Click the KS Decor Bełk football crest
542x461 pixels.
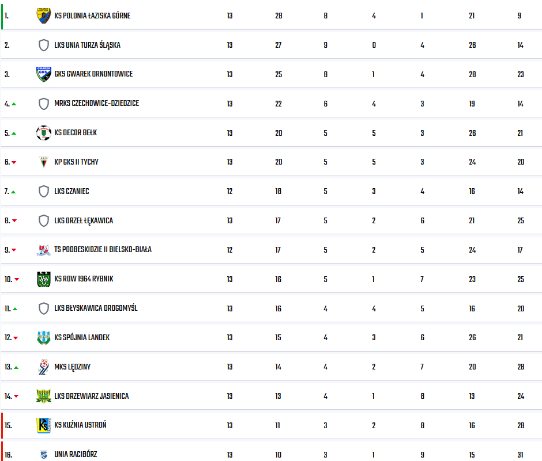[44, 133]
